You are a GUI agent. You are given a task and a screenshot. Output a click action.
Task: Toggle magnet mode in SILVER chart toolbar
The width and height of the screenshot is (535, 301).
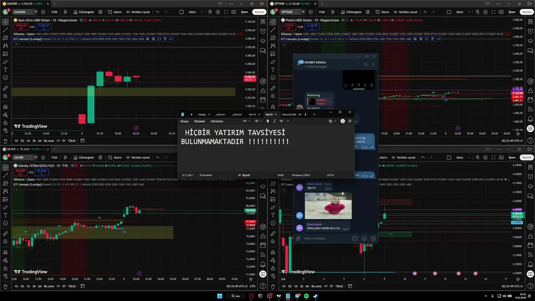(5, 252)
